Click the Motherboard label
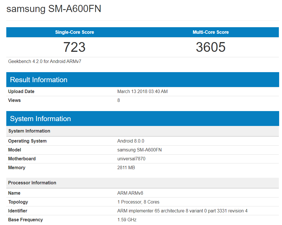The height and width of the screenshot is (225, 282). (22, 159)
